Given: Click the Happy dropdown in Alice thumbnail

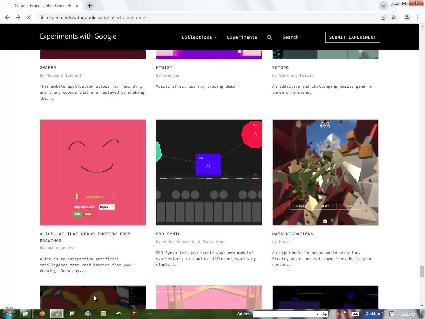Looking at the screenshot, I should (x=107, y=207).
